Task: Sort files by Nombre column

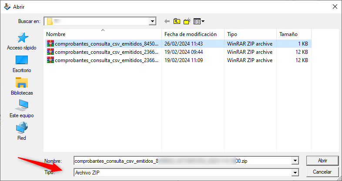Action: tap(103, 34)
